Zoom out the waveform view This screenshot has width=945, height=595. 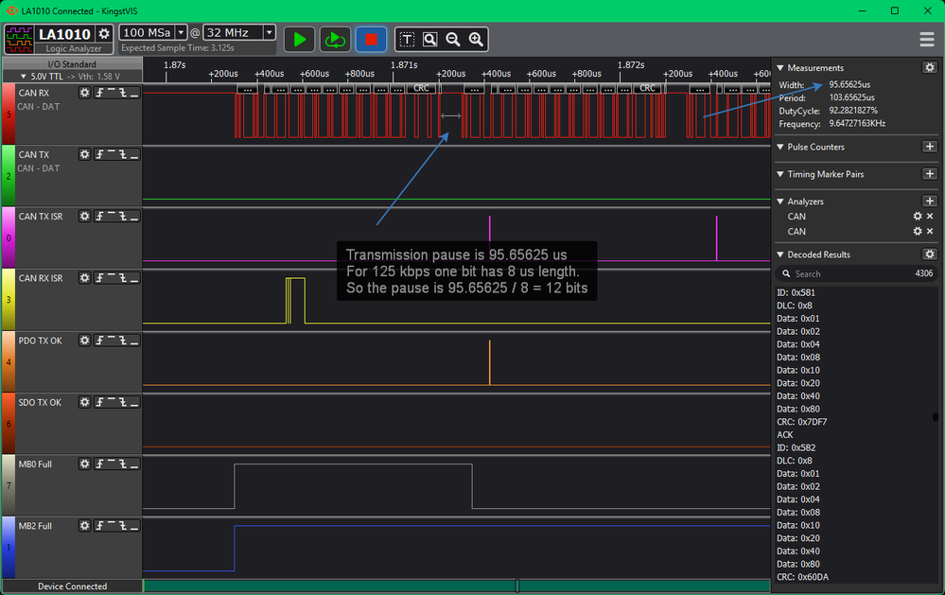(453, 40)
